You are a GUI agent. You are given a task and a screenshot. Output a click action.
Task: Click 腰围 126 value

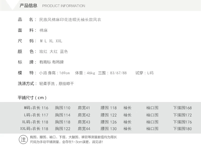point(109,122)
